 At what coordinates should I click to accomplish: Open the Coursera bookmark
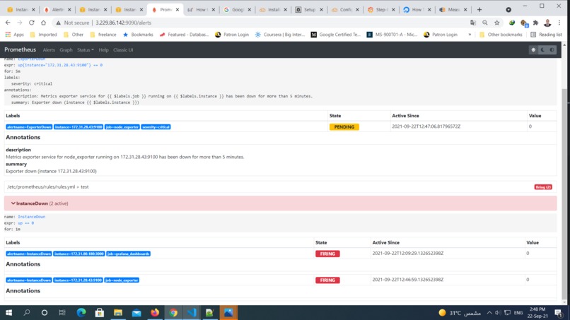[x=279, y=35]
